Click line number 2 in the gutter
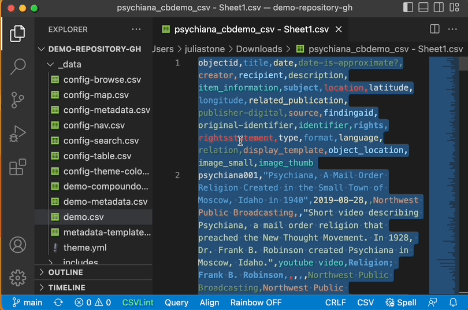 click(177, 175)
